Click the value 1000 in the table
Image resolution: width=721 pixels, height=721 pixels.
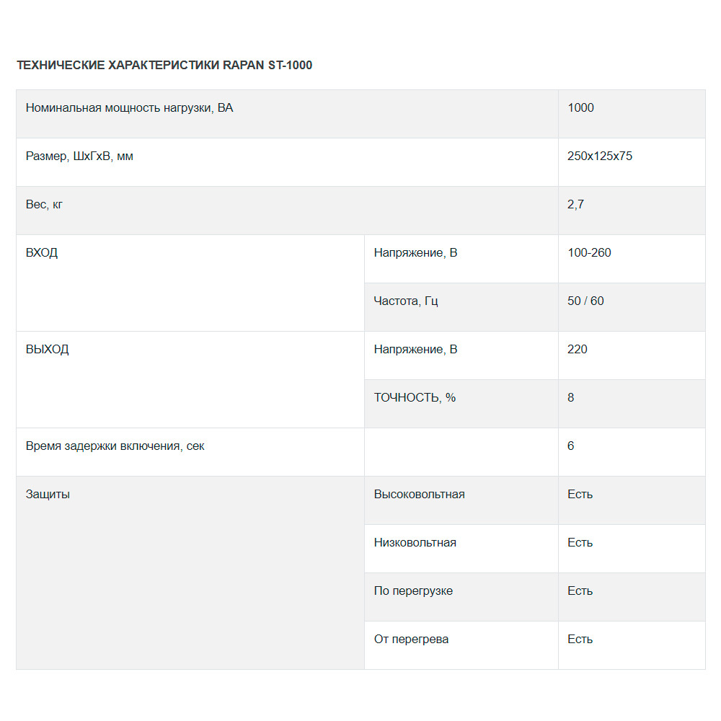pyautogui.click(x=580, y=107)
